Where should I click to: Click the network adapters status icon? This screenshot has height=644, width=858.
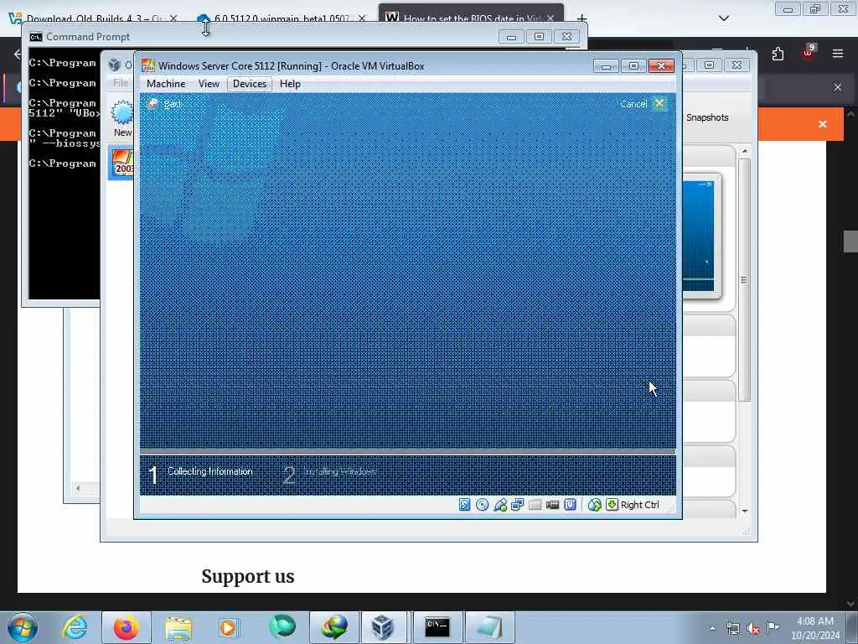pyautogui.click(x=517, y=504)
